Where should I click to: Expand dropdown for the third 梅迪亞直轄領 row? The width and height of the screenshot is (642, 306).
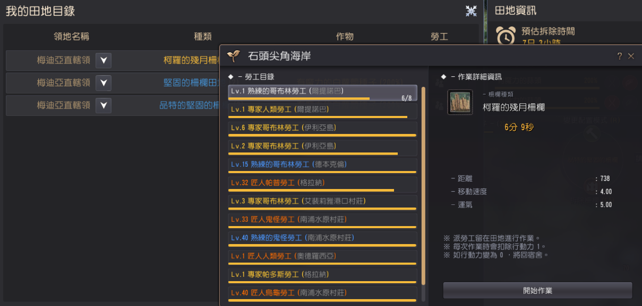click(x=104, y=105)
